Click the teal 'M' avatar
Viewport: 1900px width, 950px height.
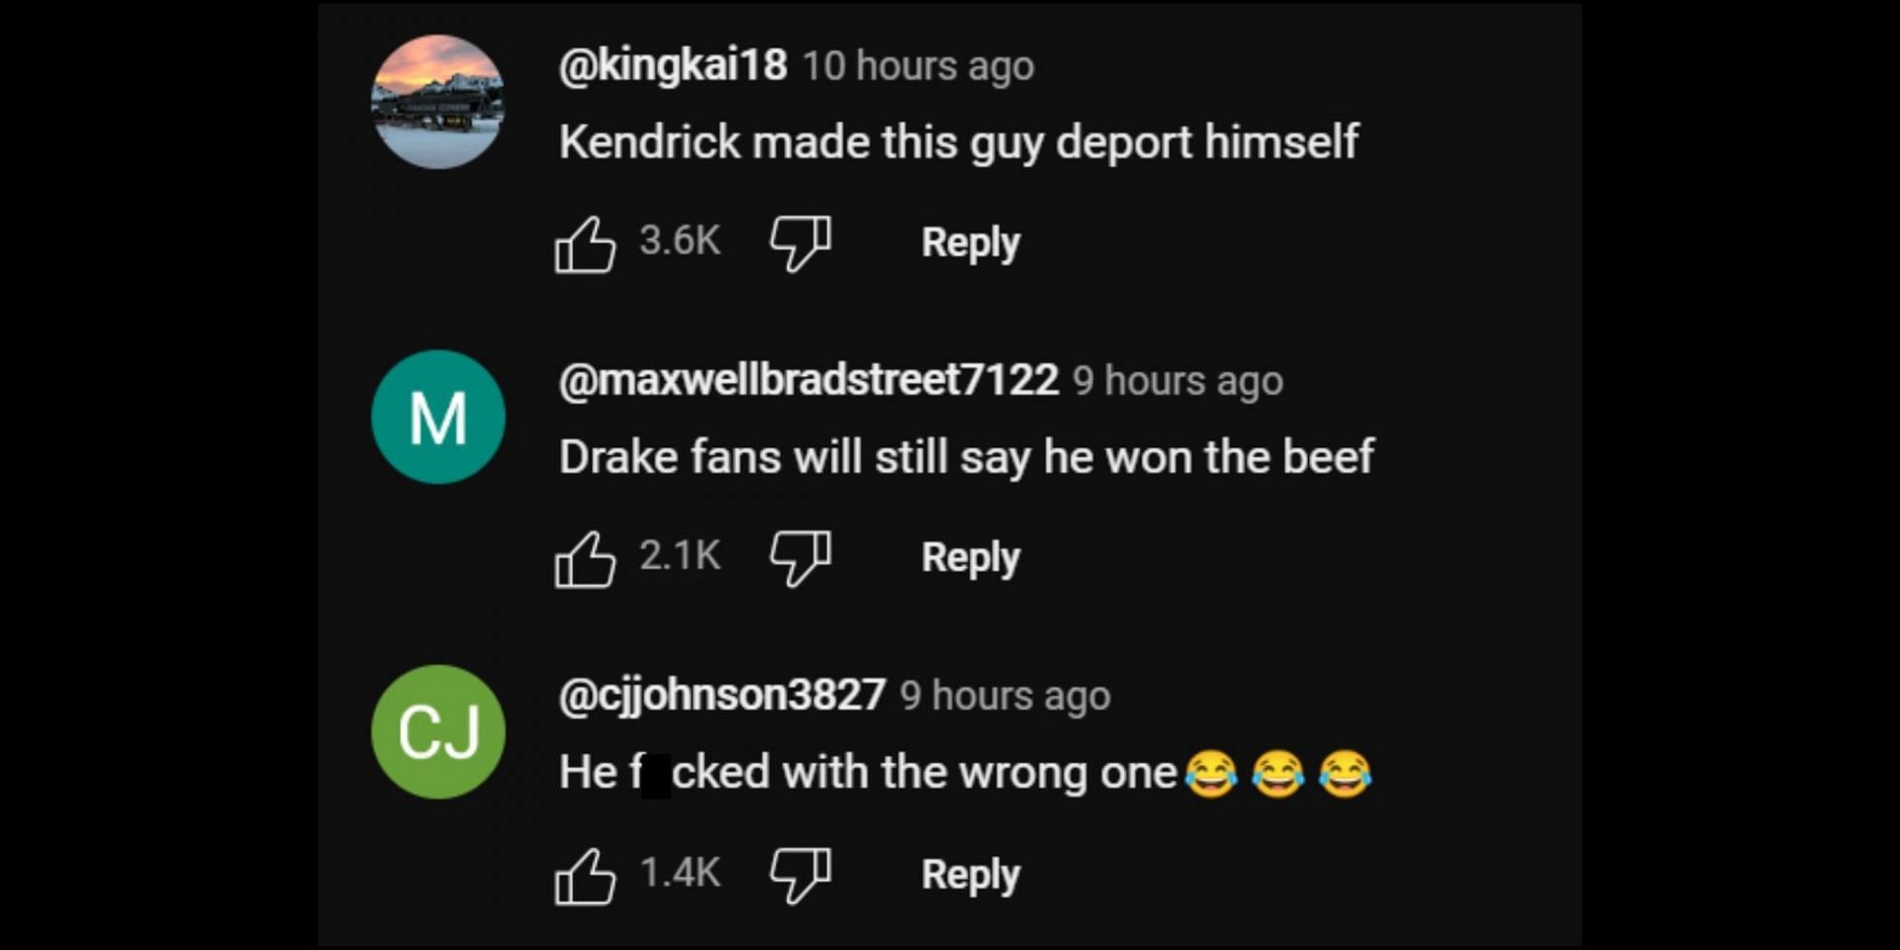coord(437,417)
